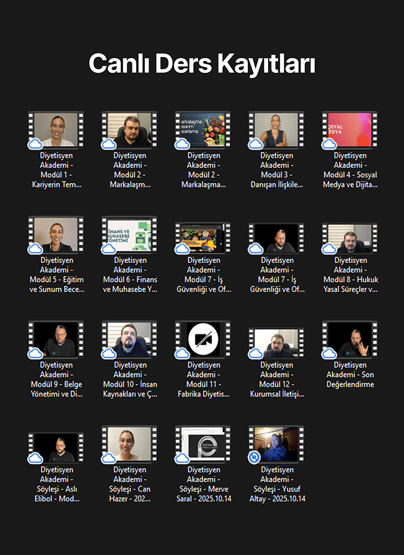Select the Söyleşi Merve Saral video thumbnail
The height and width of the screenshot is (555, 404).
click(x=203, y=443)
